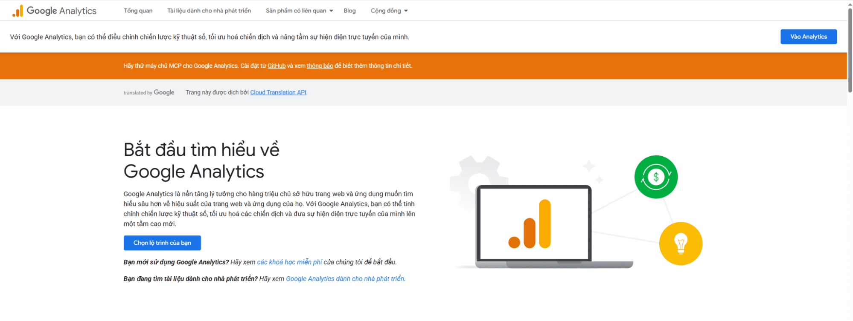853x321 pixels.
Task: Click the 'Vào Analytics' button
Action: click(809, 37)
